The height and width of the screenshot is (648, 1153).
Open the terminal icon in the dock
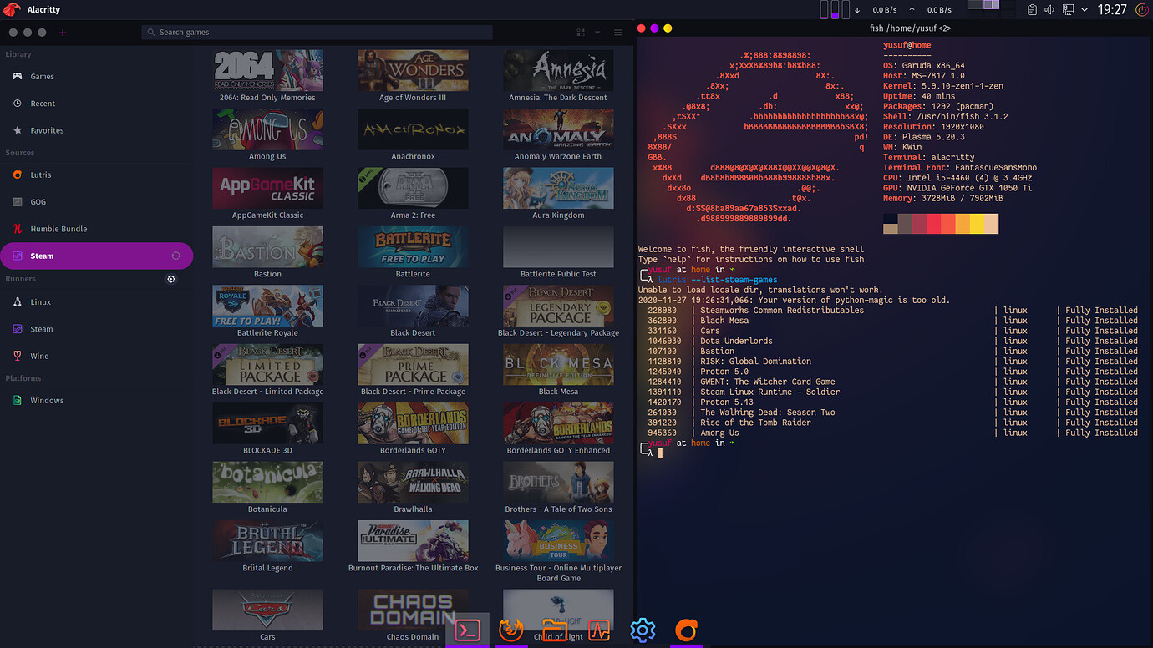467,630
